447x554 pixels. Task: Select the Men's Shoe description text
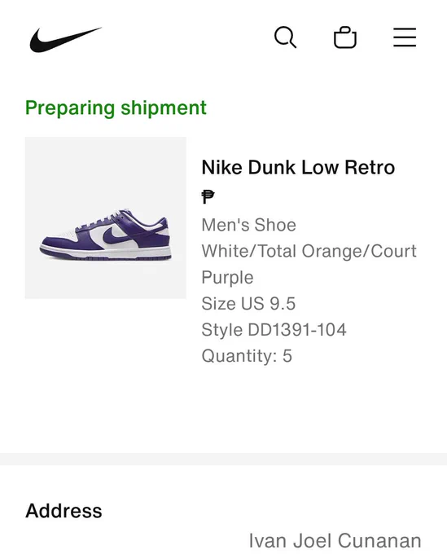[x=248, y=225]
